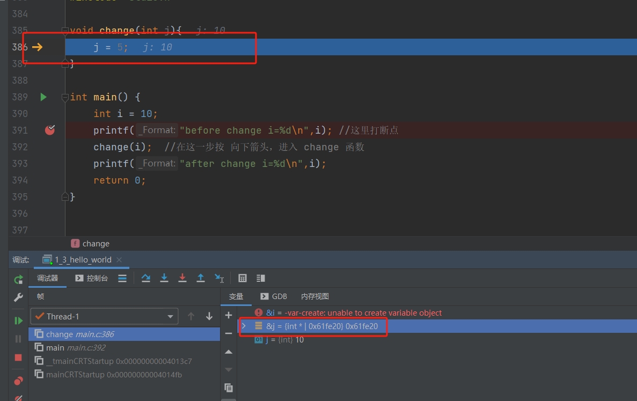Image resolution: width=637 pixels, height=401 pixels.
Task: Stop the debugger with the red square
Action: (18, 358)
